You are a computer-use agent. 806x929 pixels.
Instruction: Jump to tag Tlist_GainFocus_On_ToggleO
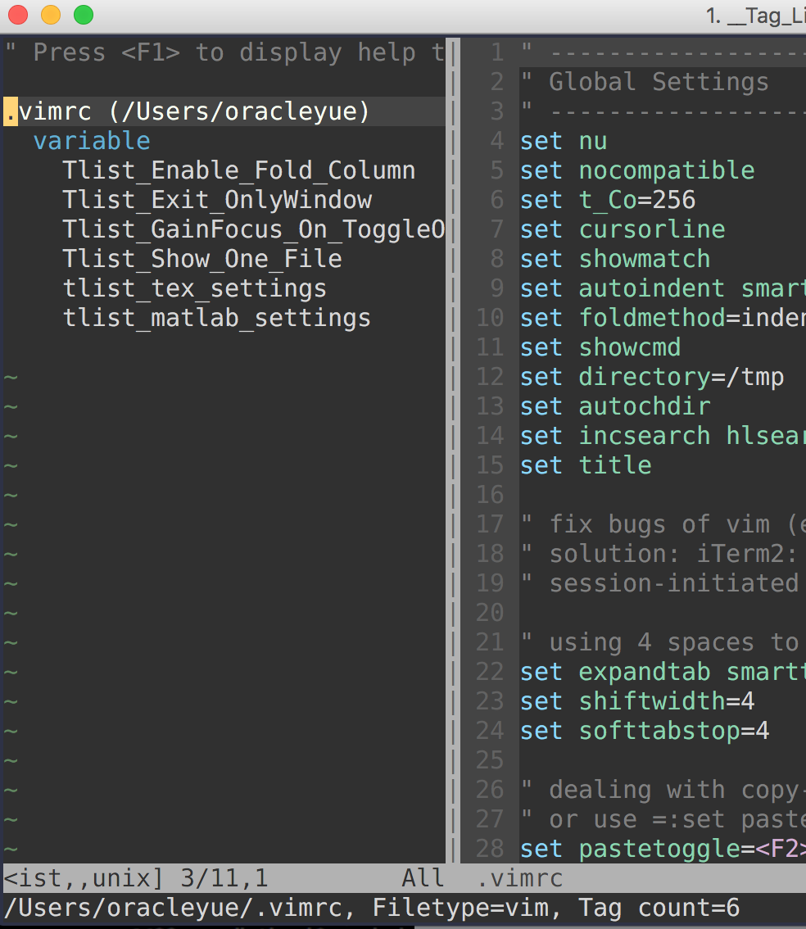253,229
